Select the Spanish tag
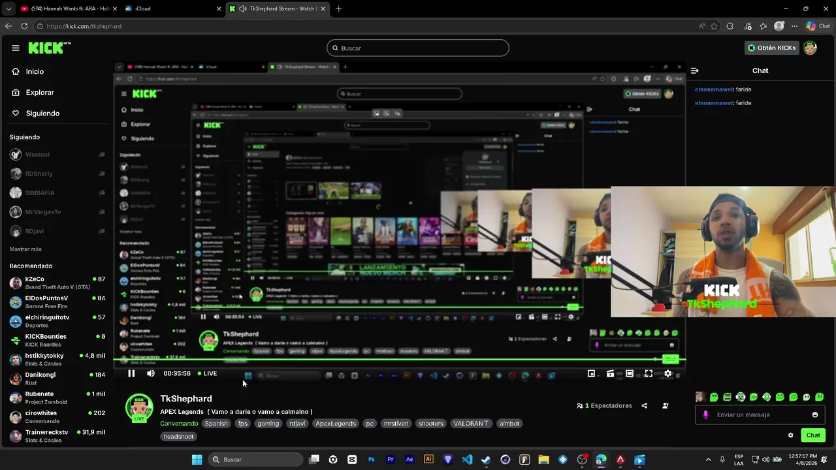The height and width of the screenshot is (470, 836). tap(216, 424)
